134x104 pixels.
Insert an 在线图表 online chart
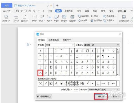coord(96,21)
